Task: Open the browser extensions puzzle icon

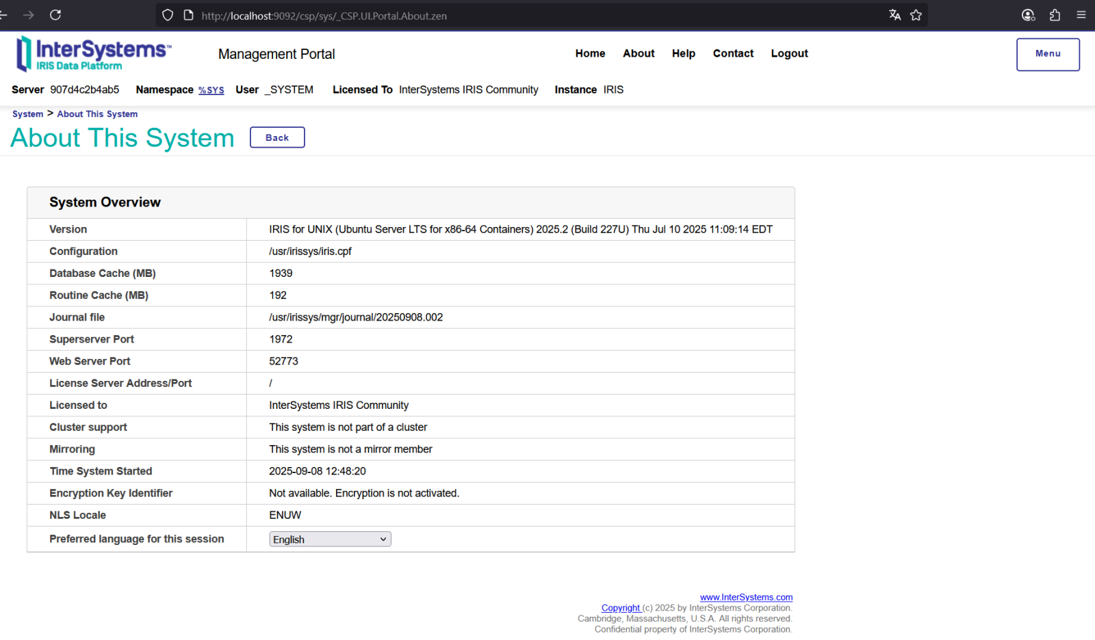Action: [1055, 15]
